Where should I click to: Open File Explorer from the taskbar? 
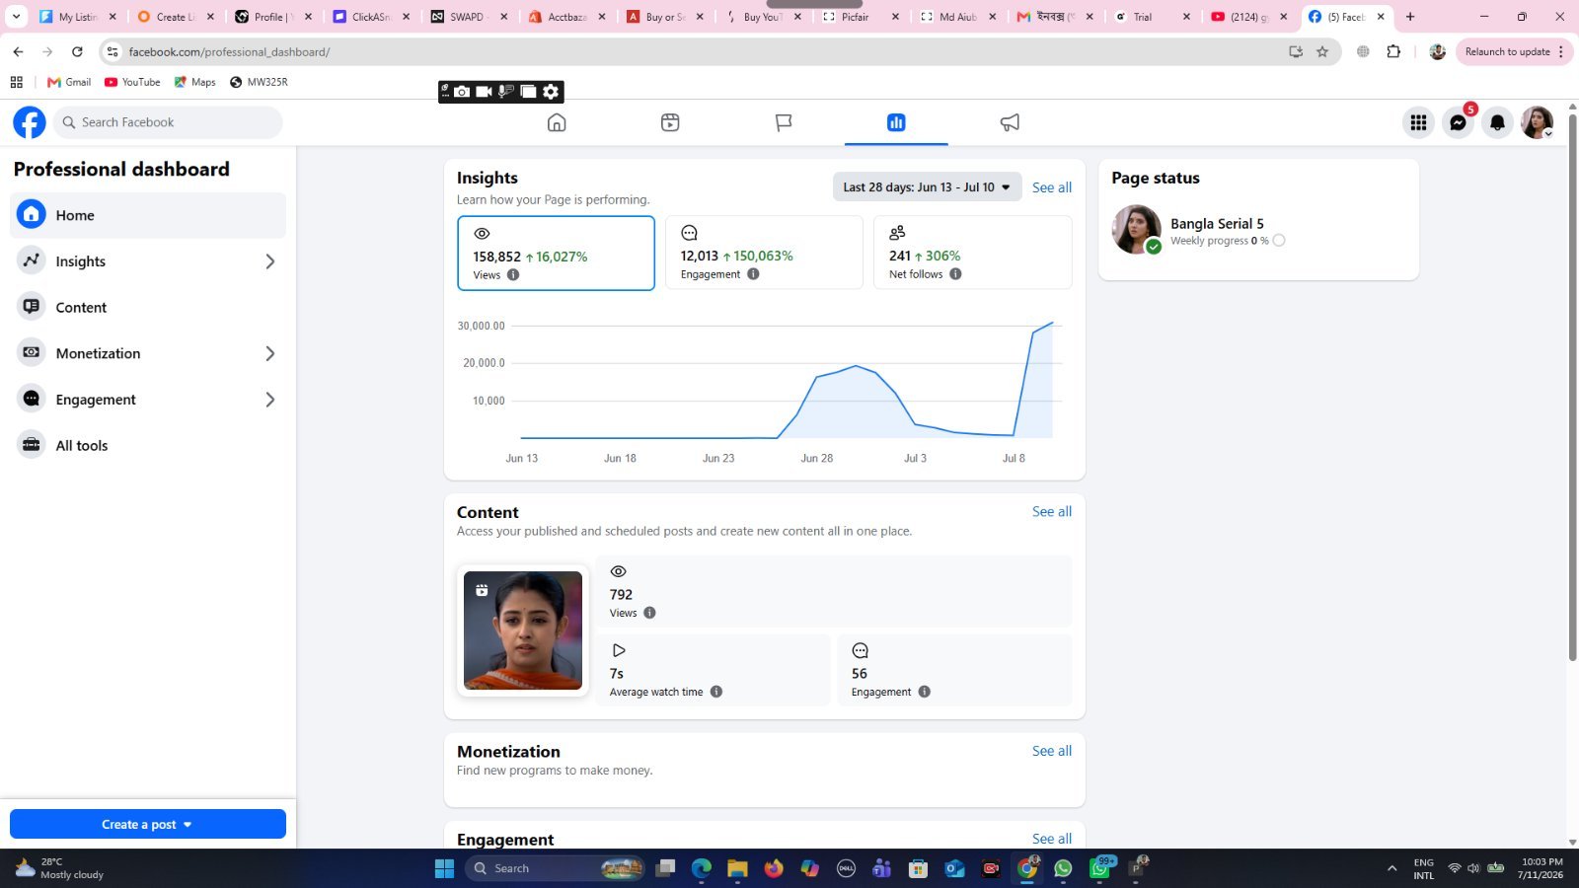[x=737, y=868]
